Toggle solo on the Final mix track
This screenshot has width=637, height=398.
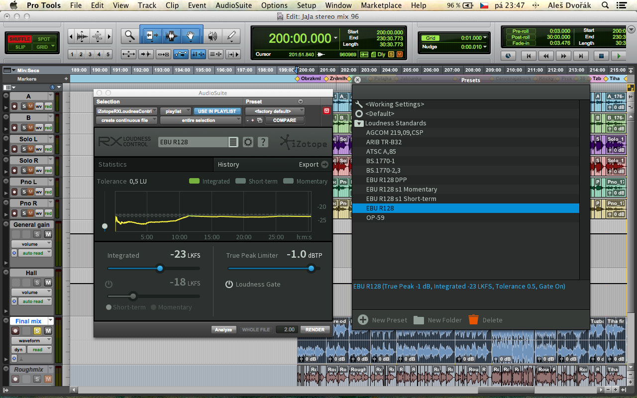coord(37,331)
